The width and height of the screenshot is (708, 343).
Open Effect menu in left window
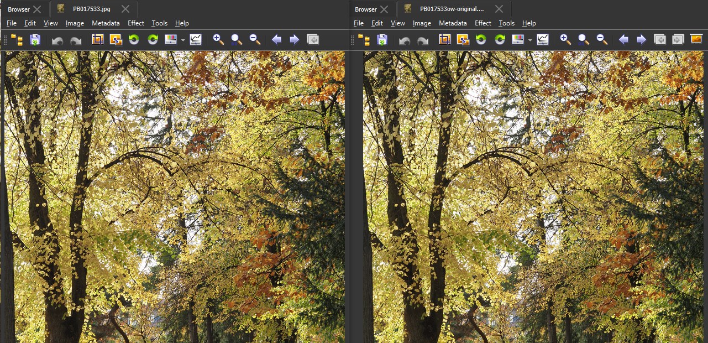[135, 23]
